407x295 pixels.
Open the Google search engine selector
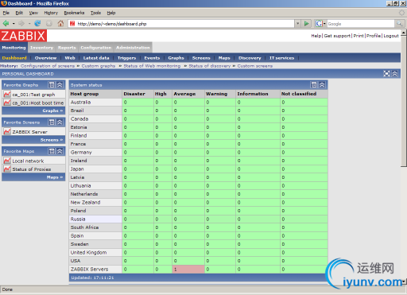click(x=320, y=24)
